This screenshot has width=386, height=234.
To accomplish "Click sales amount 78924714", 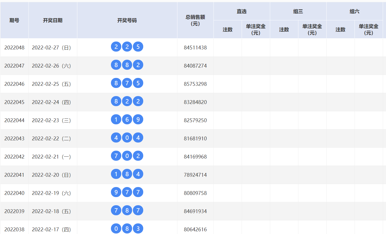I will pos(195,175).
